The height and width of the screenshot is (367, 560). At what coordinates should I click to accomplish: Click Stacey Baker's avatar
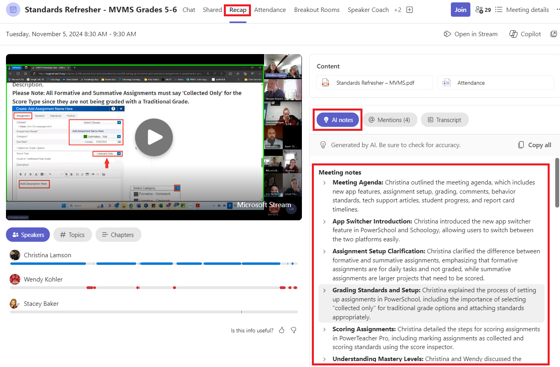tap(15, 303)
